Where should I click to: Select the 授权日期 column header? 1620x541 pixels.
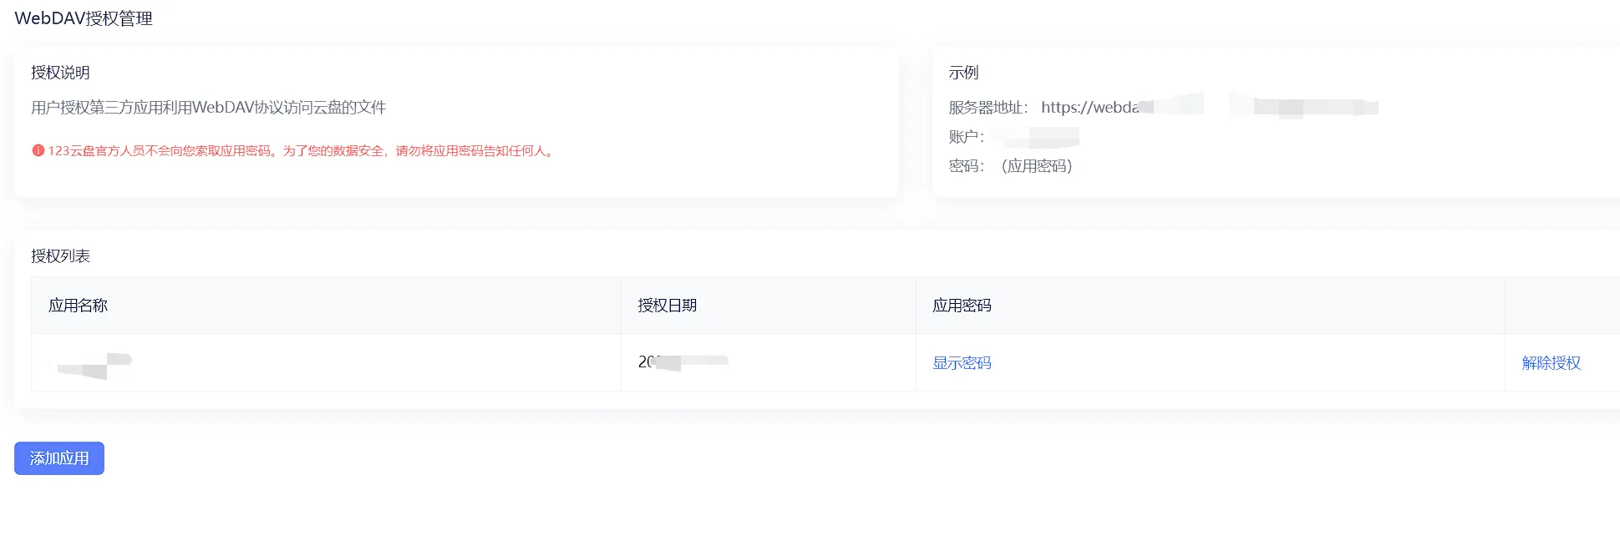click(x=667, y=306)
